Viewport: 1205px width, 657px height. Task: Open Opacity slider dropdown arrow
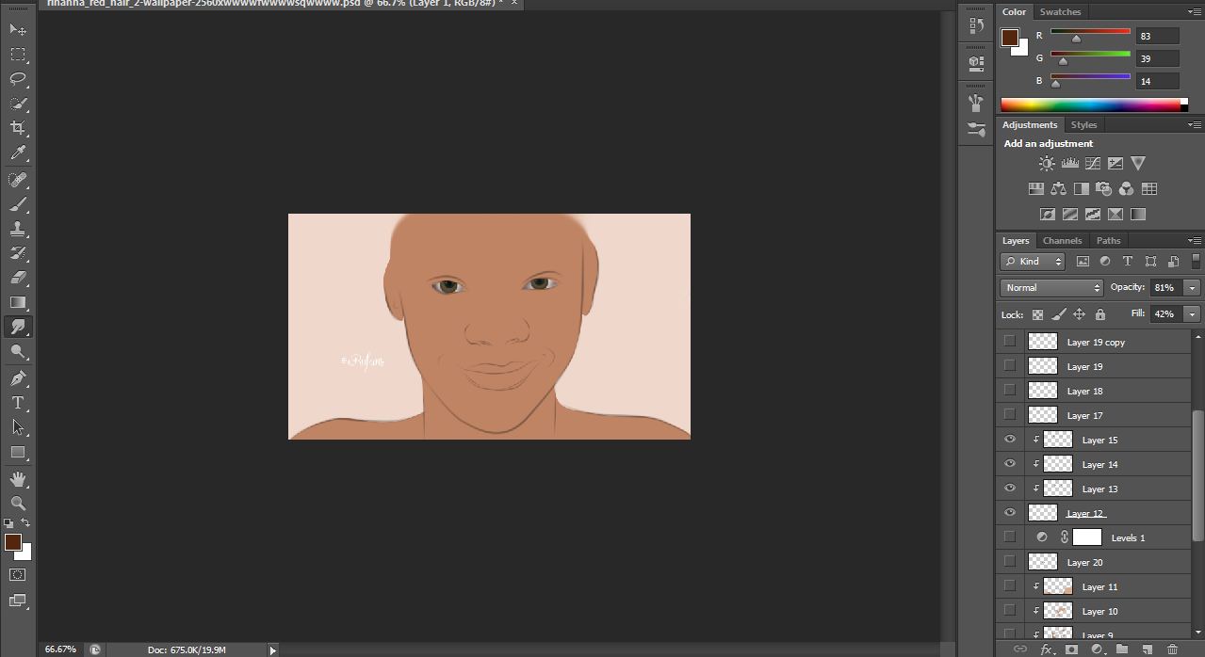[x=1193, y=288]
